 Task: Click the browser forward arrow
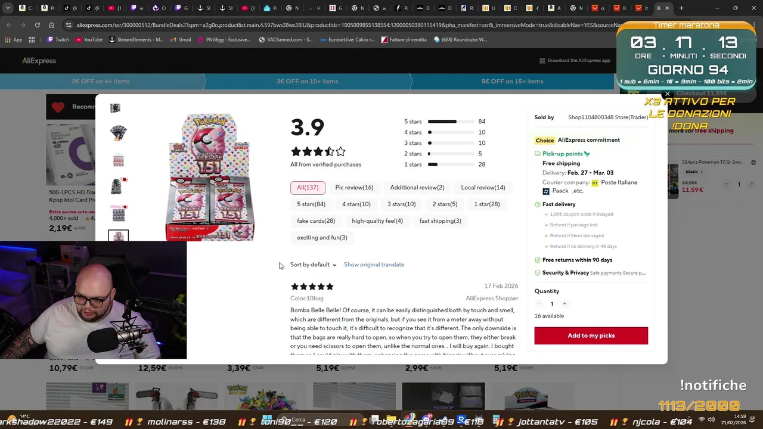[x=23, y=25]
